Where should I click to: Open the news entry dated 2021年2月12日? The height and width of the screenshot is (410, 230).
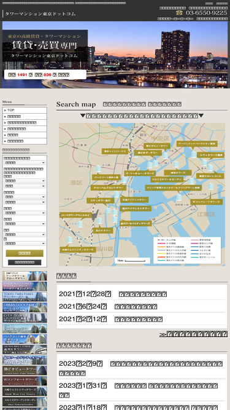point(142,319)
